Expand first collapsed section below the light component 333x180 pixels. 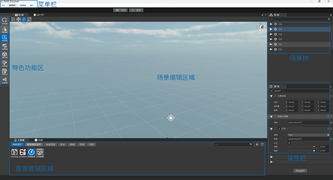point(271,157)
